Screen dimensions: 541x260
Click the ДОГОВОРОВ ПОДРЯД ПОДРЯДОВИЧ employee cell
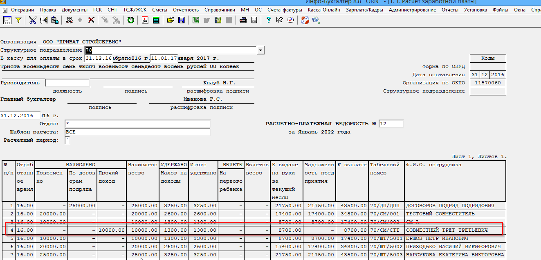click(455, 206)
